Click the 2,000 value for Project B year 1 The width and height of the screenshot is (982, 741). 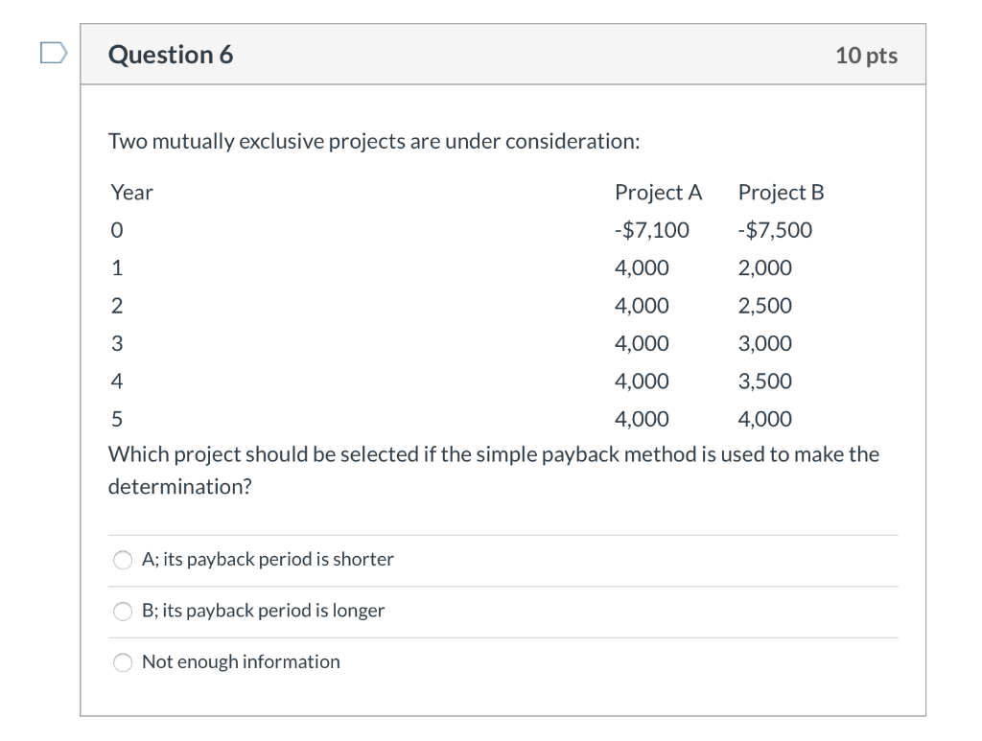pyautogui.click(x=764, y=267)
